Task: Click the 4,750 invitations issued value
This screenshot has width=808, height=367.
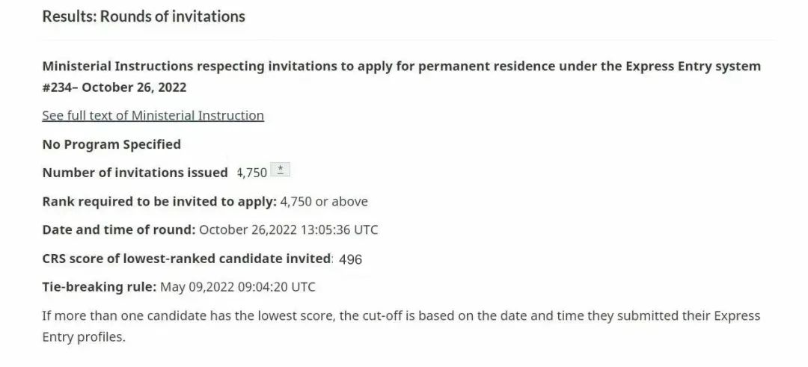Action: tap(252, 173)
